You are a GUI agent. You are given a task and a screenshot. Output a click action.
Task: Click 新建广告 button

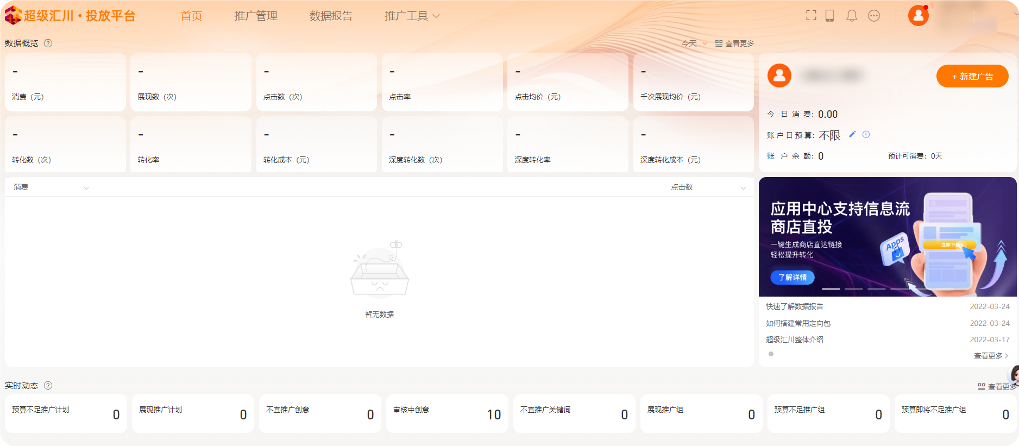(x=972, y=76)
